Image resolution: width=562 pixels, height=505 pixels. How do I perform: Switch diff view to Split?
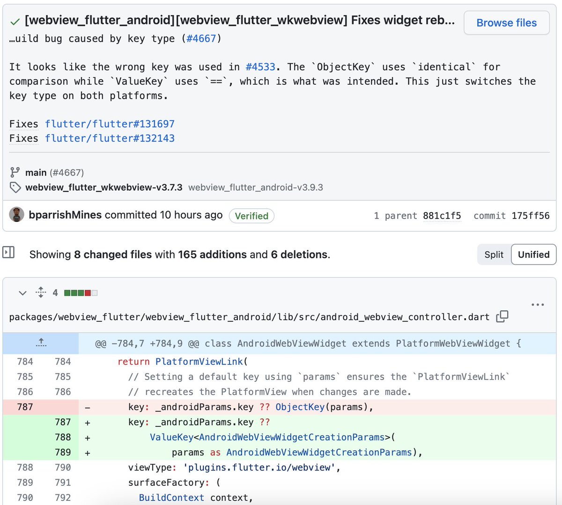point(494,255)
